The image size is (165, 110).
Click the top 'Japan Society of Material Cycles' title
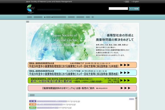49,2
